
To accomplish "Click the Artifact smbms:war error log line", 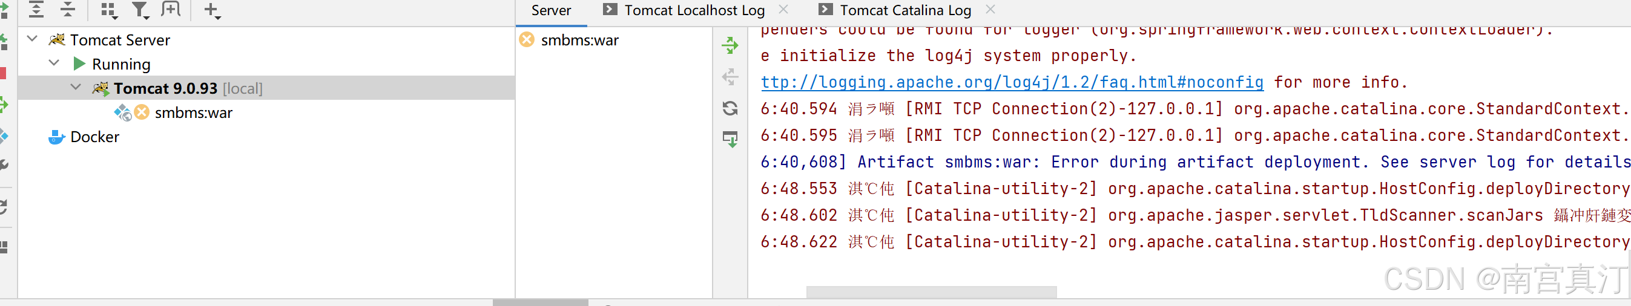I will [1195, 162].
